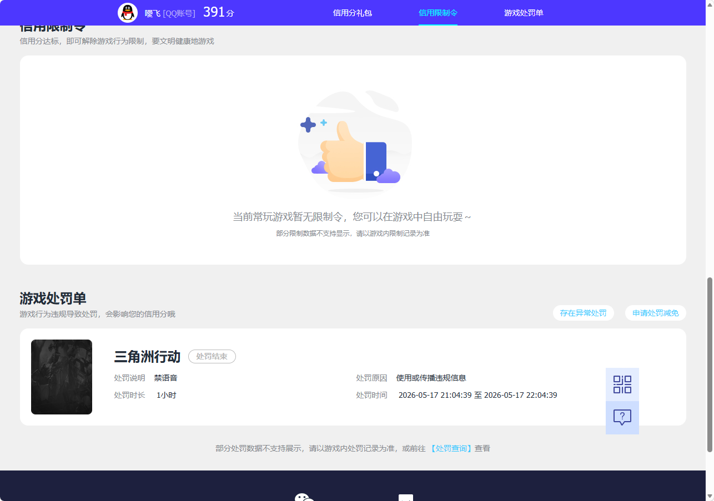Select the 使用或传播违规信息 penalty reason
This screenshot has height=501, width=714.
pyautogui.click(x=431, y=378)
